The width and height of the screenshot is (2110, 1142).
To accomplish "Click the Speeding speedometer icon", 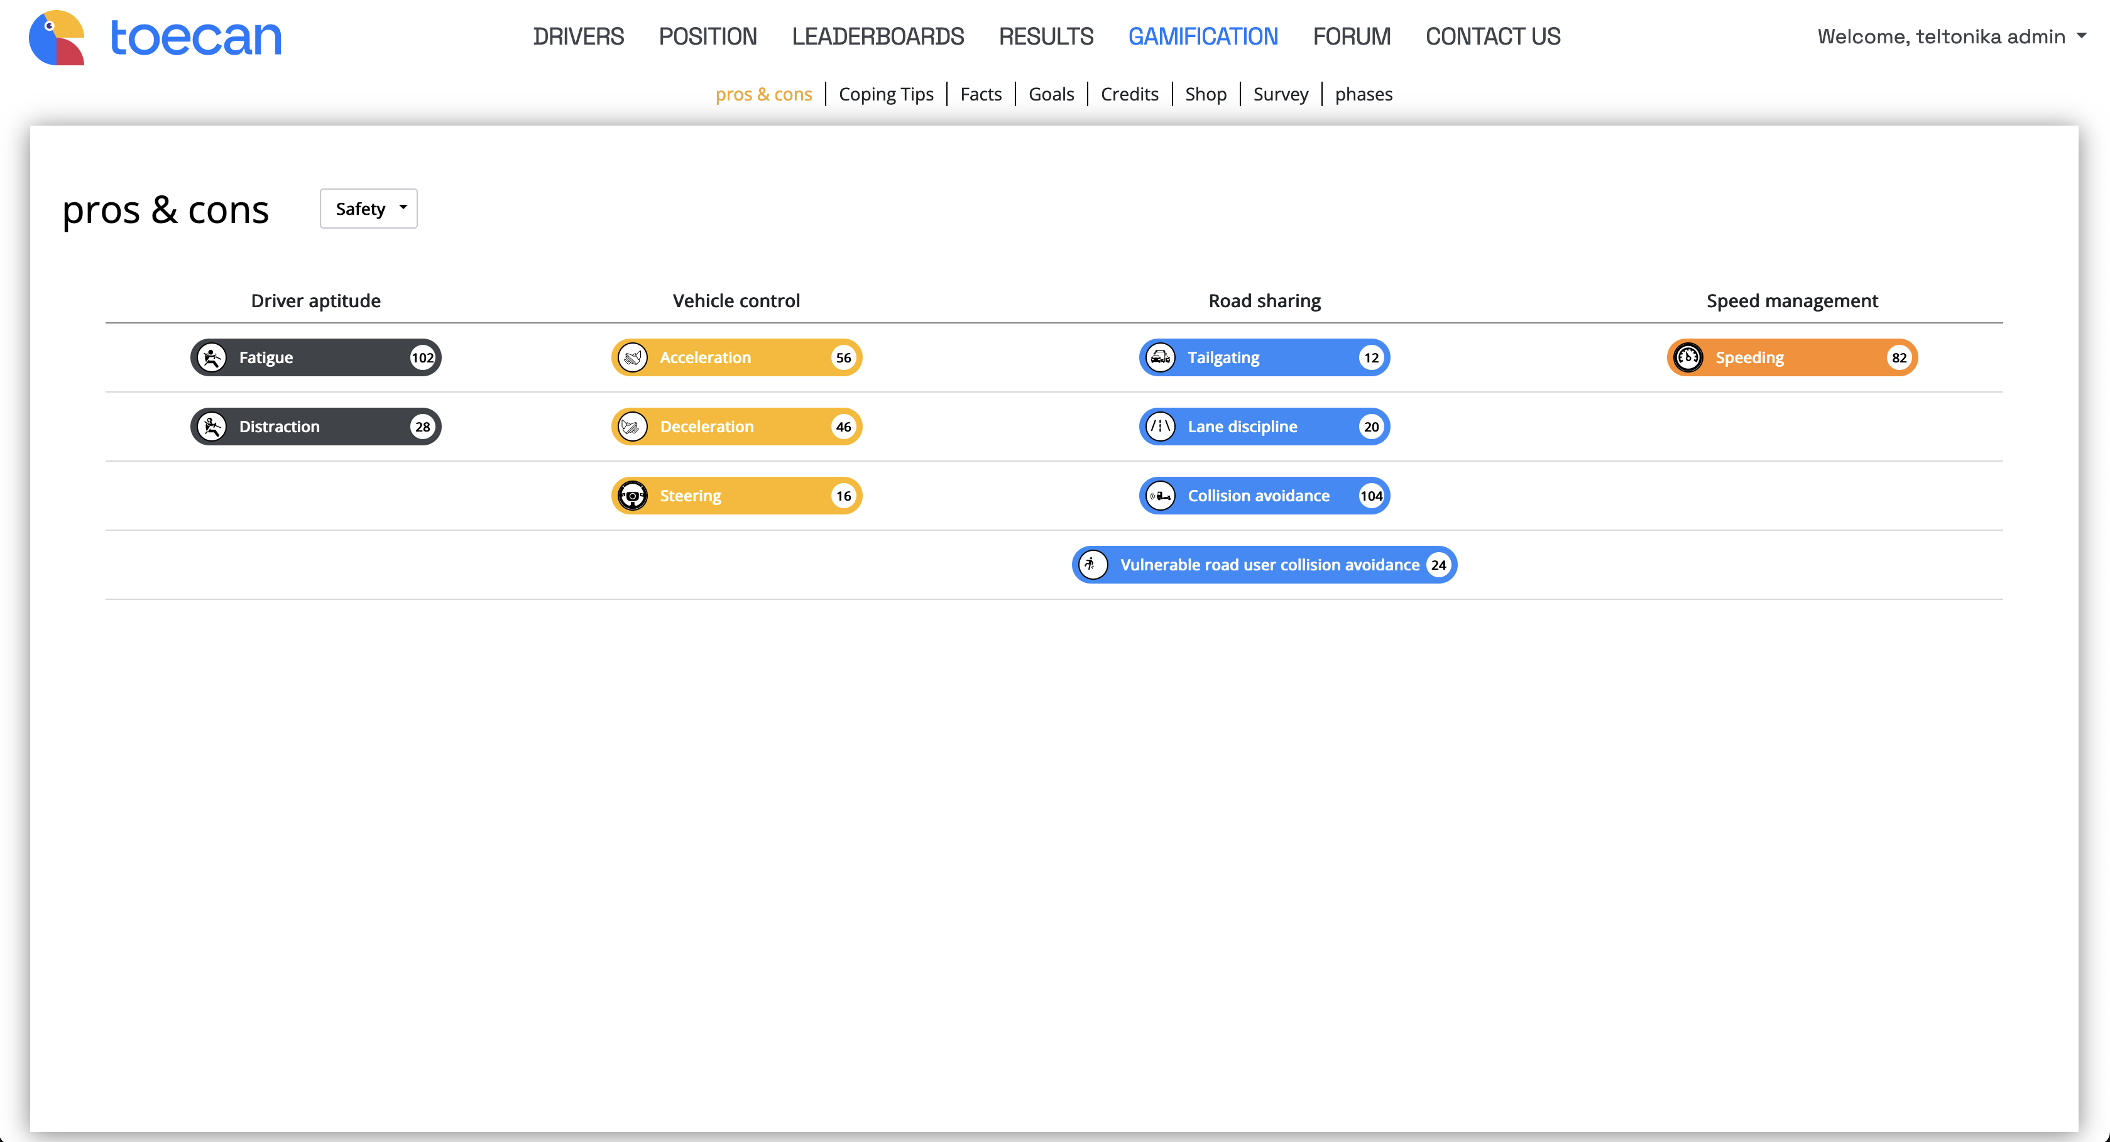I will coord(1688,358).
